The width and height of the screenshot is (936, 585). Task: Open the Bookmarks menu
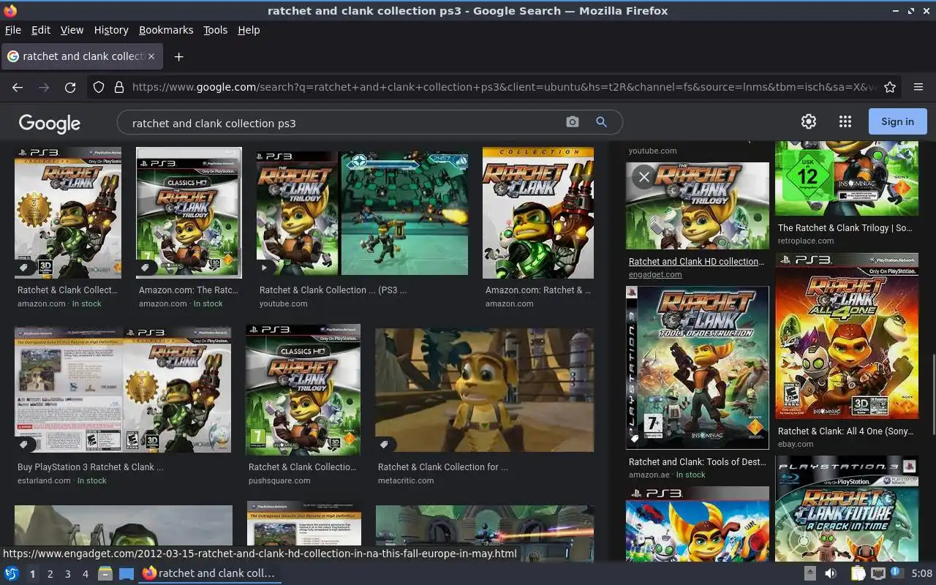(x=166, y=30)
